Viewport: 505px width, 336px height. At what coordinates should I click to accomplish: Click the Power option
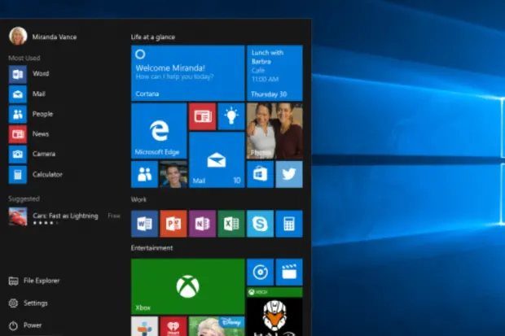click(x=25, y=325)
